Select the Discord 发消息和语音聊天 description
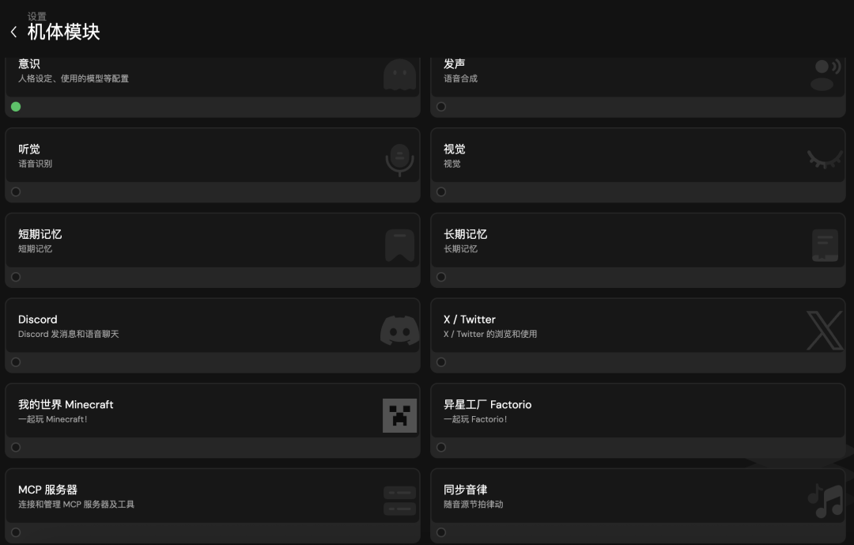 [68, 335]
